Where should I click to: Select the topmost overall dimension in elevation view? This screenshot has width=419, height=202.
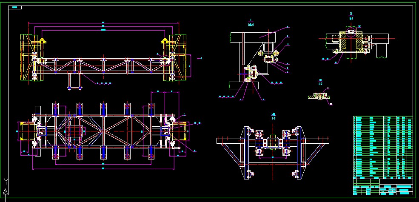pyautogui.click(x=103, y=23)
